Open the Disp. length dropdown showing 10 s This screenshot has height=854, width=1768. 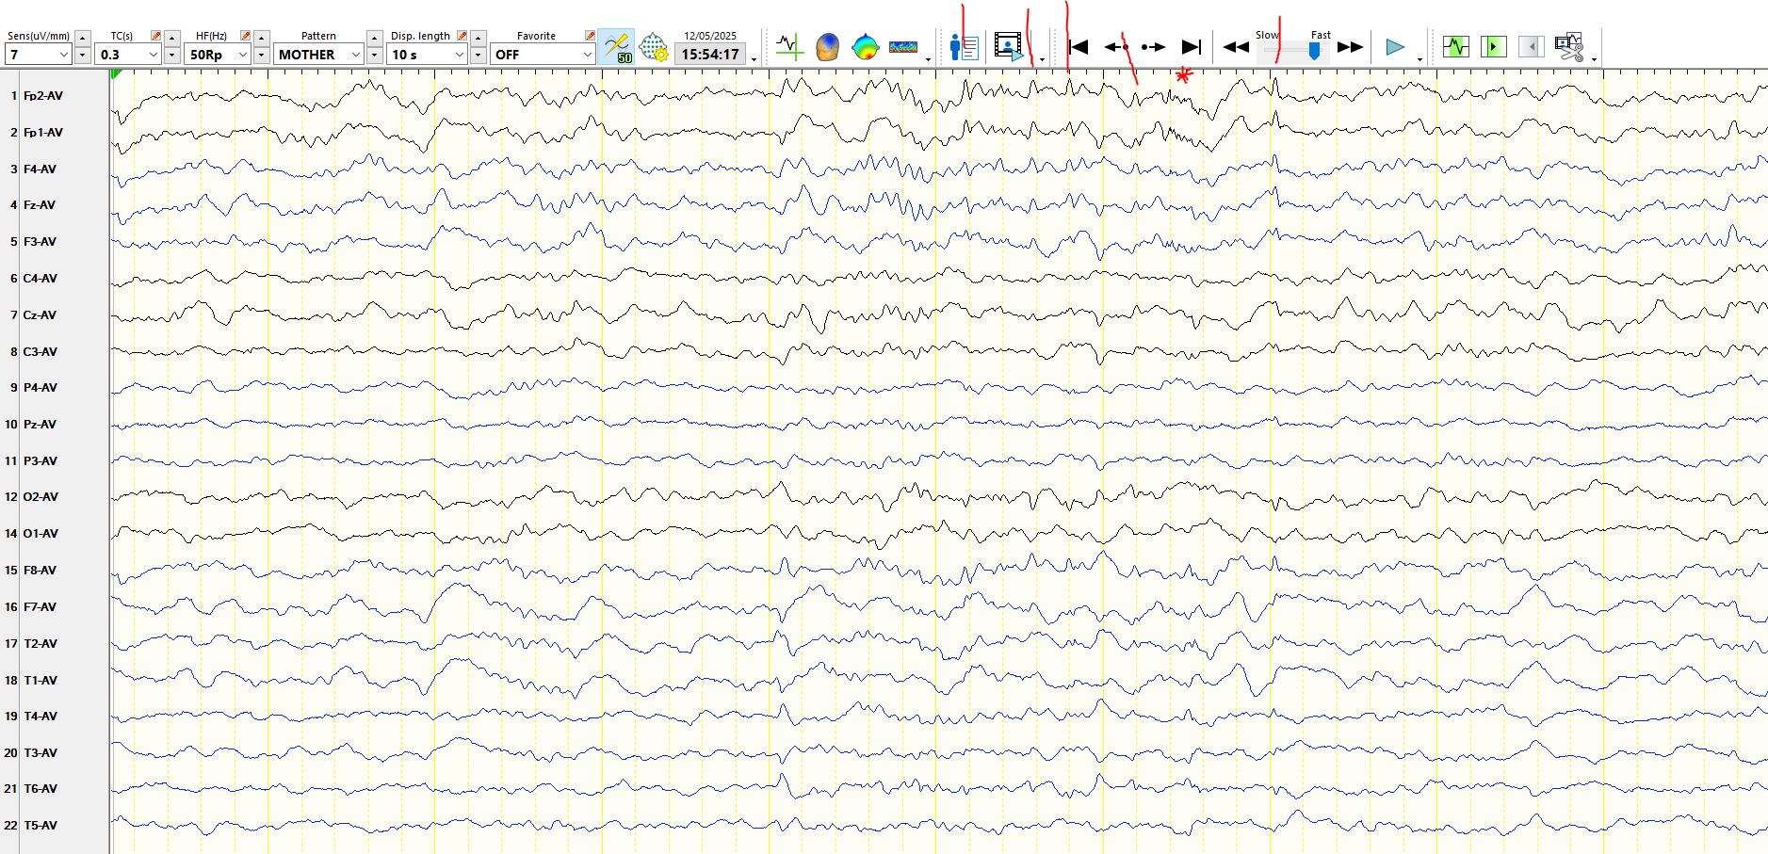(427, 55)
